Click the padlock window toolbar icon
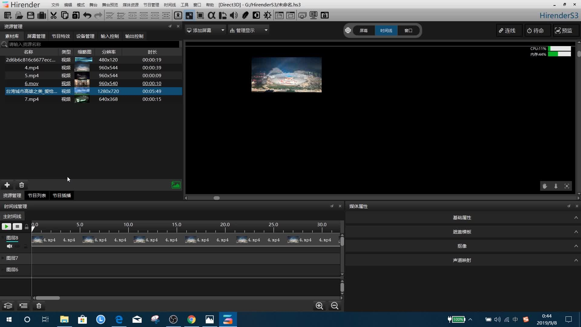The image size is (581, 327). point(325,15)
